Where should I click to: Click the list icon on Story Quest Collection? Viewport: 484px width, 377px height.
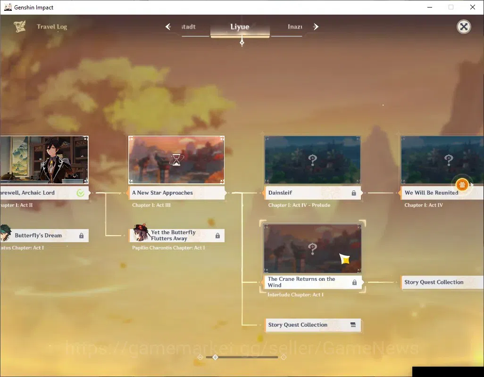353,325
